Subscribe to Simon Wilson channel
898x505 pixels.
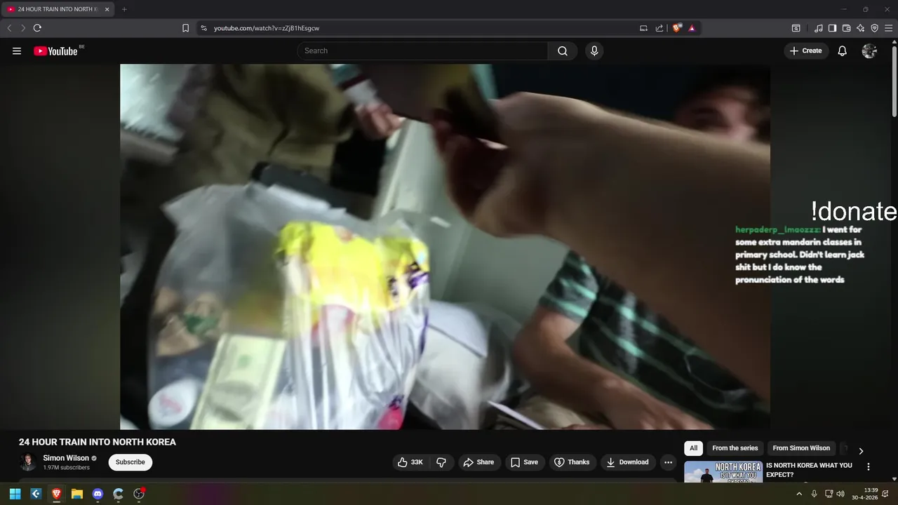click(x=130, y=462)
